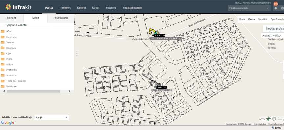Open the Tiedostot menu
284x130 pixels.
pos(65,8)
